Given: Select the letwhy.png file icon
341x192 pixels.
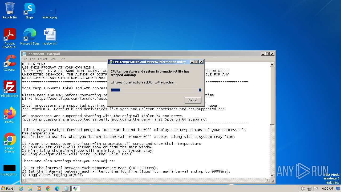Looking at the screenshot, I should pyautogui.click(x=50, y=11).
